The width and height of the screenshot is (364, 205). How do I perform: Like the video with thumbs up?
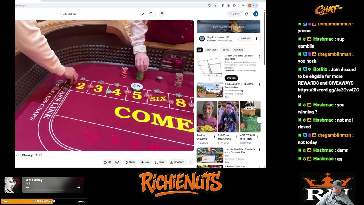(107, 162)
